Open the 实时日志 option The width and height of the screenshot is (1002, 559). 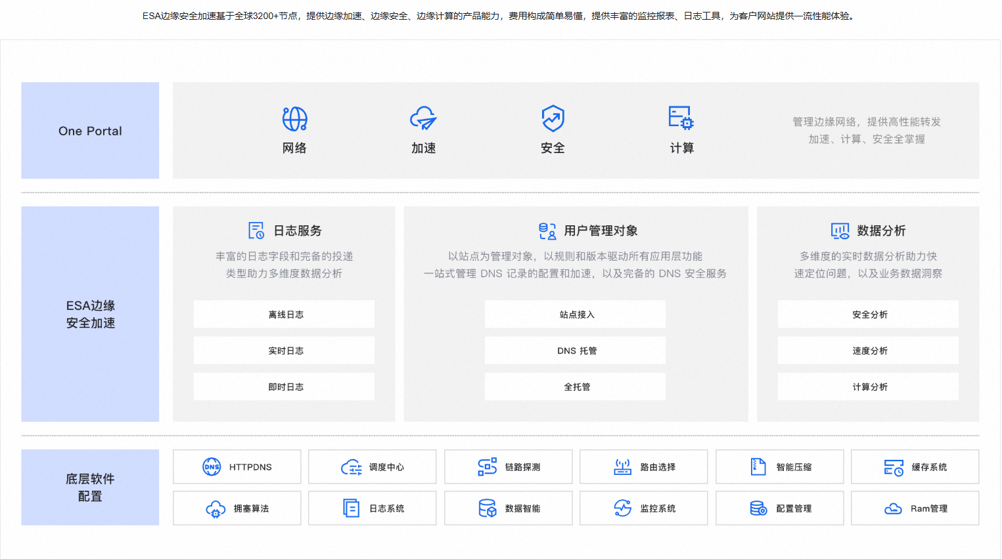click(284, 351)
